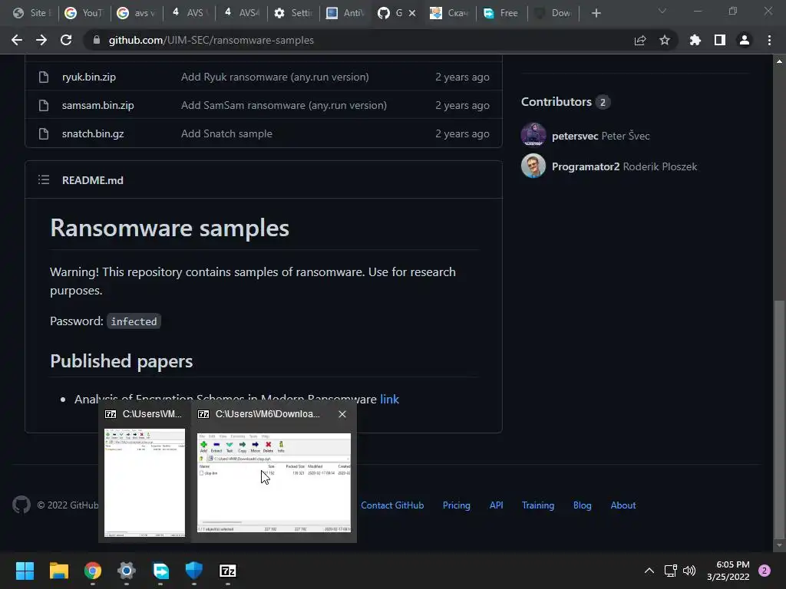
Task: Open the Training footer link
Action: click(538, 505)
